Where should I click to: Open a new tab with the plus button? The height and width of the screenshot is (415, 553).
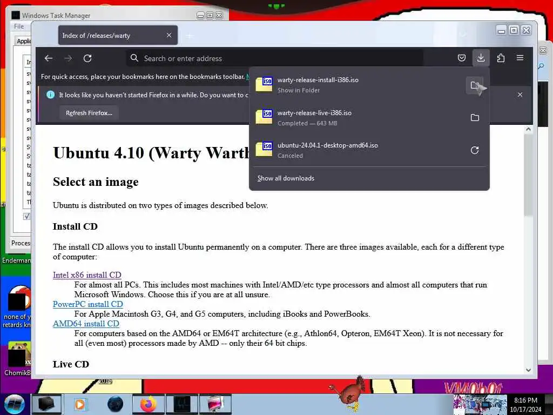[190, 36]
